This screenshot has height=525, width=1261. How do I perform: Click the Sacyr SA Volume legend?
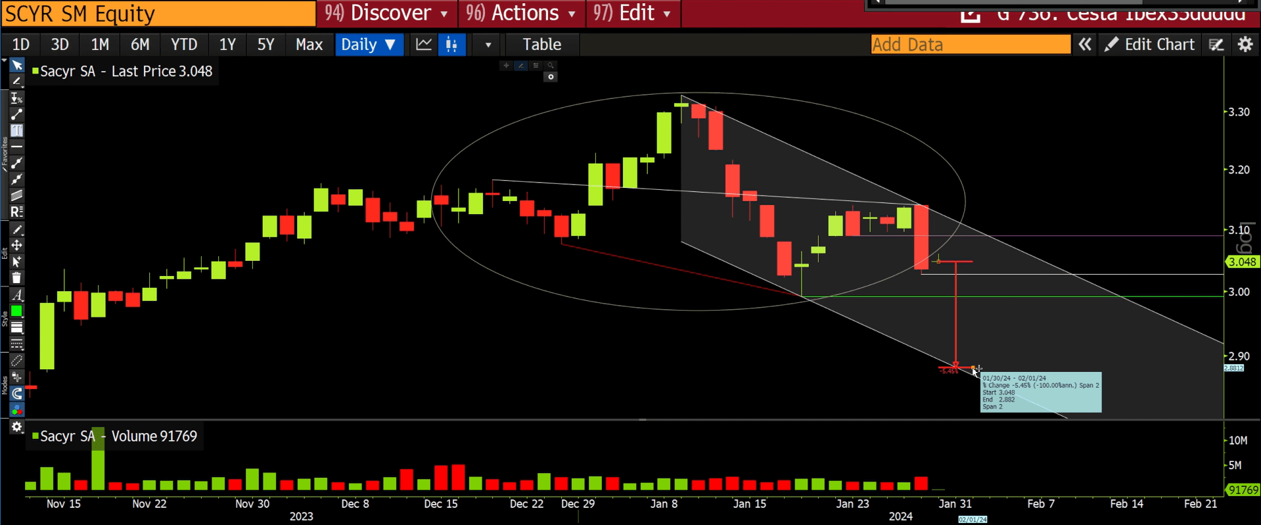114,436
